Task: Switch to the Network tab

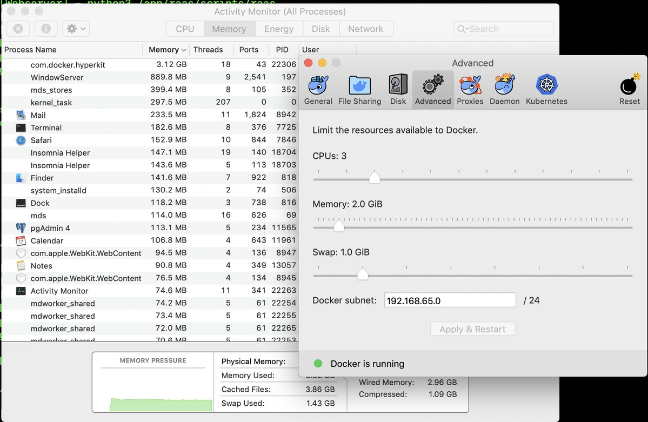Action: tap(366, 29)
